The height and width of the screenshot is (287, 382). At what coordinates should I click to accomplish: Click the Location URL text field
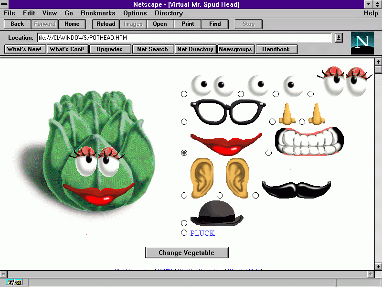[x=184, y=37]
